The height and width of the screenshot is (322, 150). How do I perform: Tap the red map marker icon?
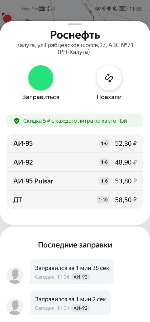7,18
